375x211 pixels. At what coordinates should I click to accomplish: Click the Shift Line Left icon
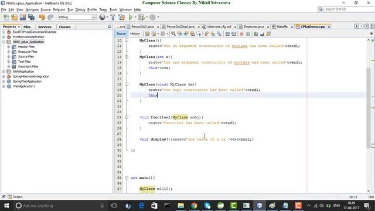coord(227,34)
